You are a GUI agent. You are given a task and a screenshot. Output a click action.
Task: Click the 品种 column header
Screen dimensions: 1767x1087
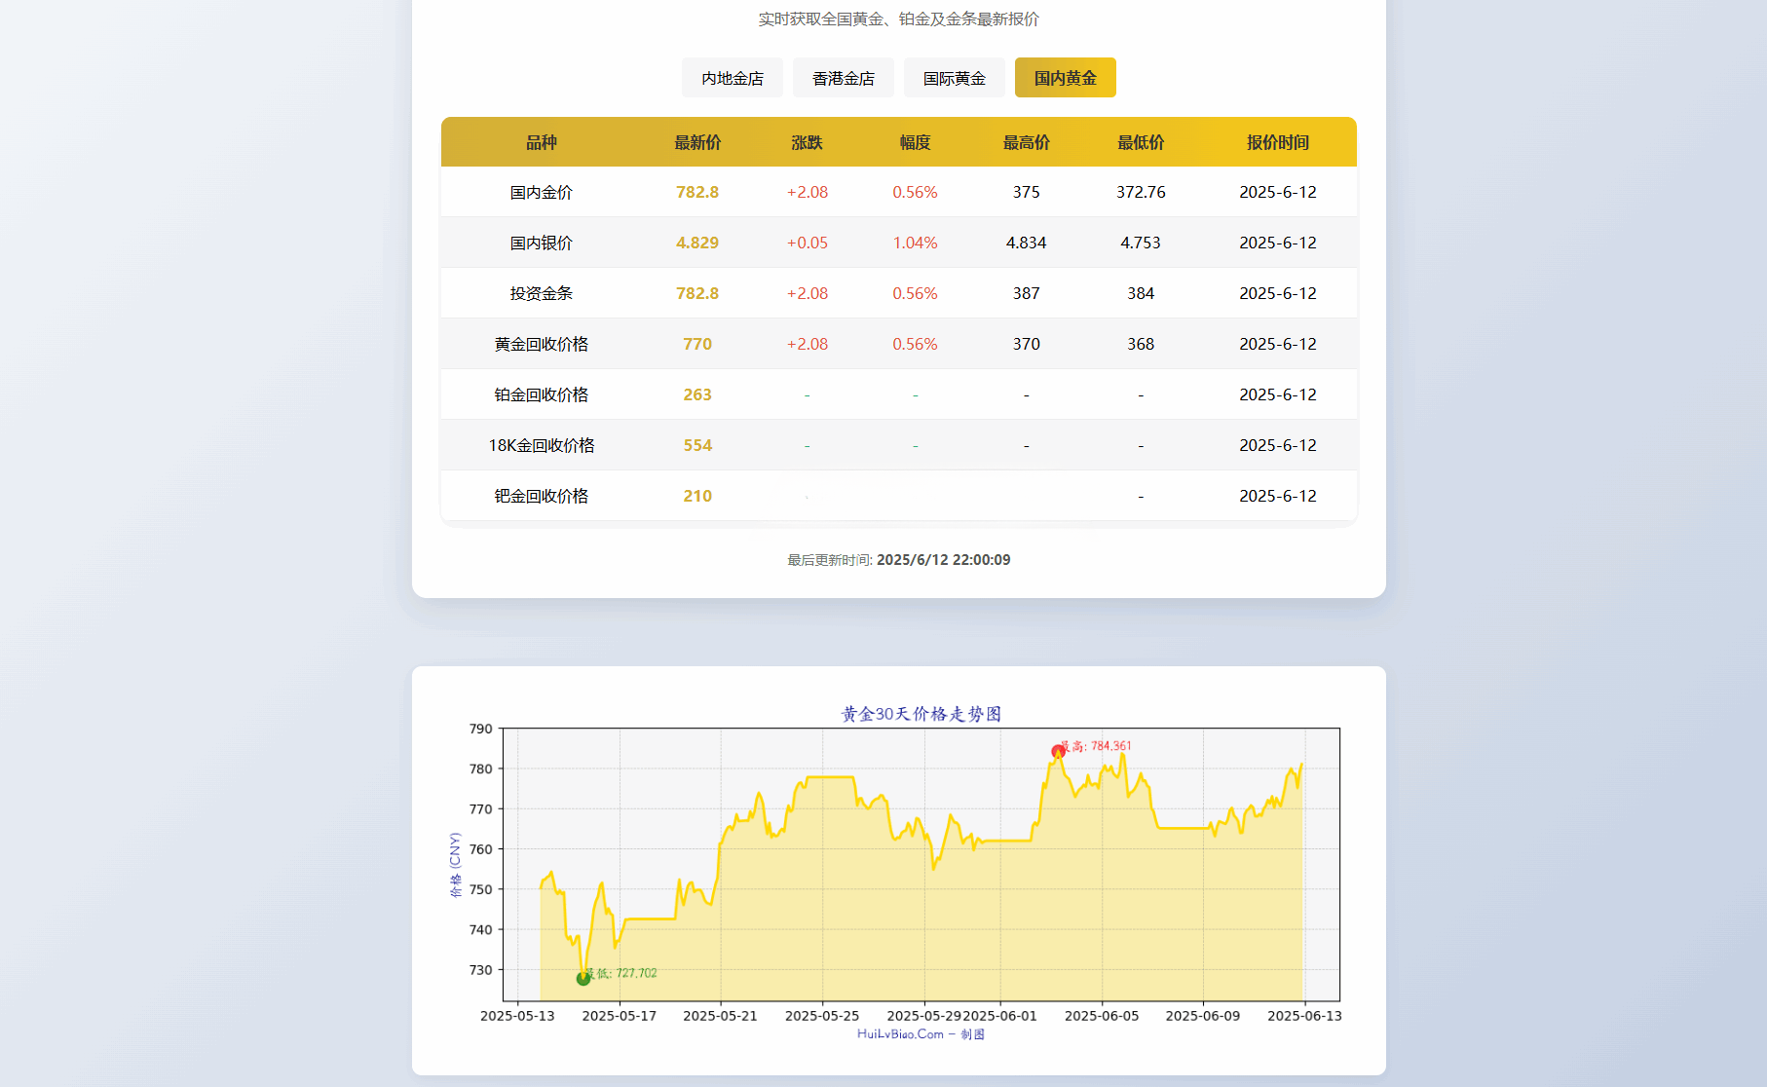pos(540,141)
